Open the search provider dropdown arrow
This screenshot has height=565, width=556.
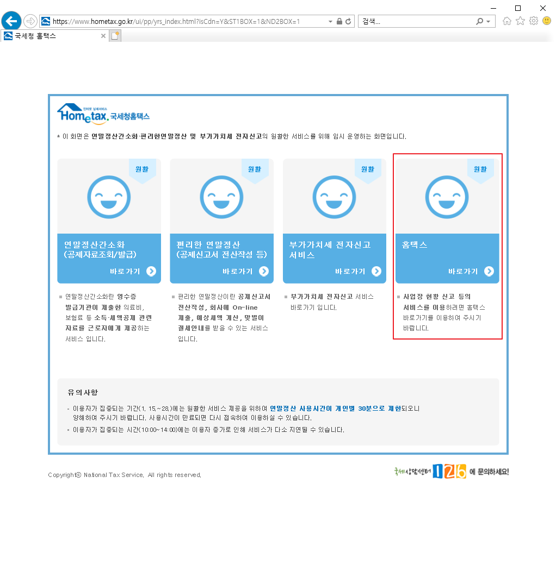(488, 22)
